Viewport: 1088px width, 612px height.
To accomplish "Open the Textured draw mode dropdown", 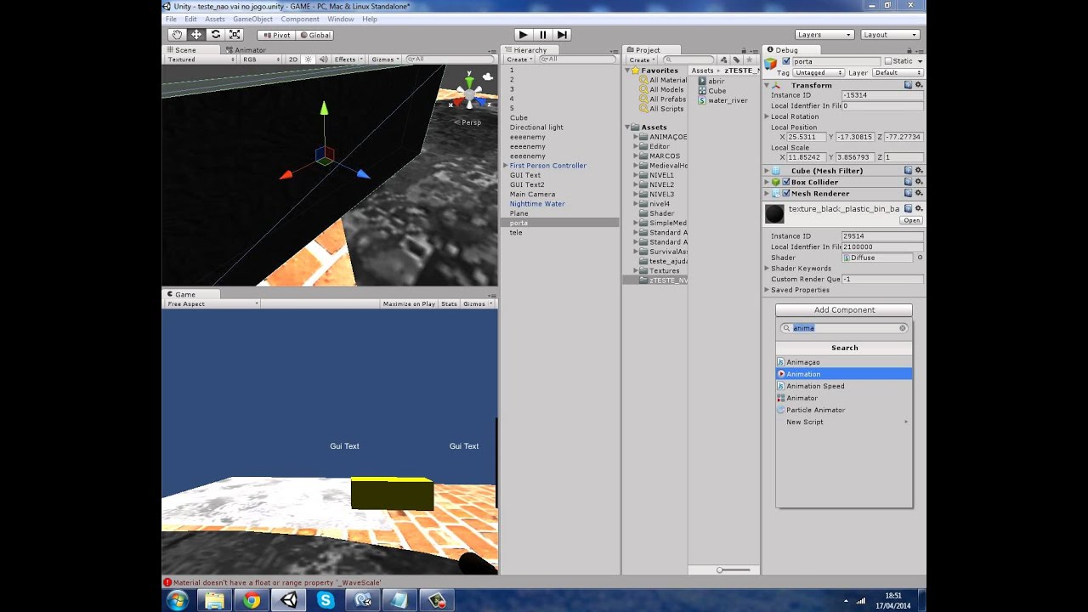I will coord(201,59).
